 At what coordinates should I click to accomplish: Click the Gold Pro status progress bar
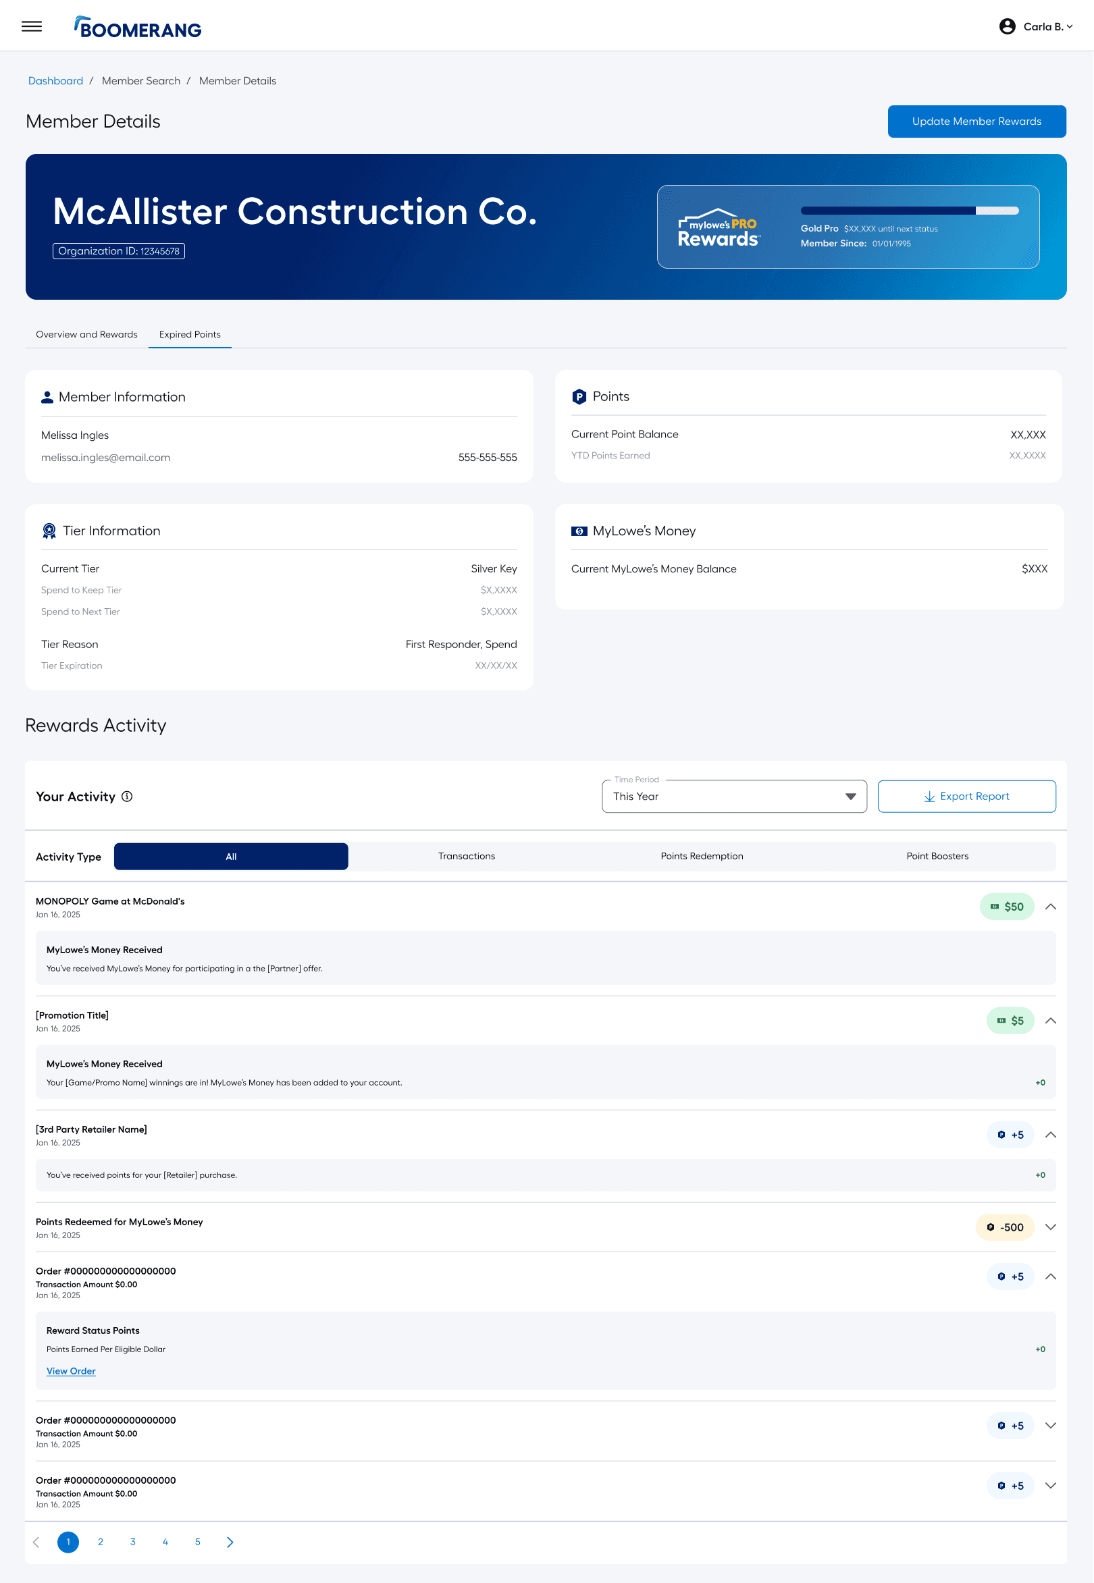(909, 211)
